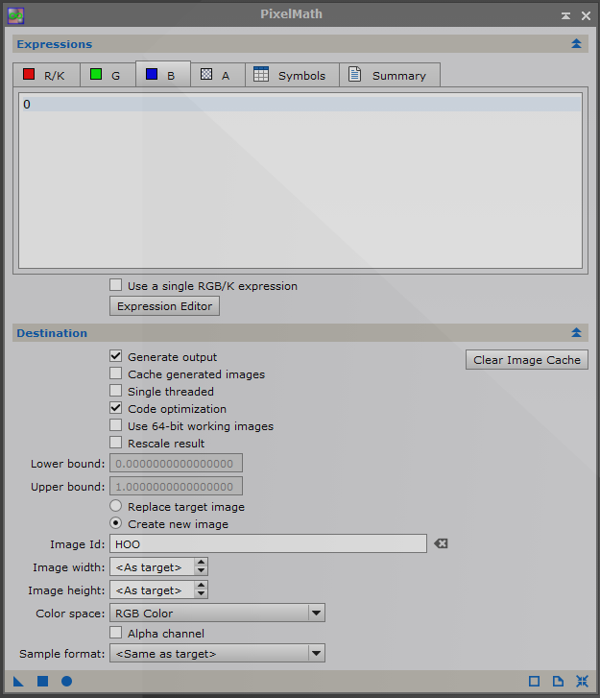Enable Cache generated images
This screenshot has height=698, width=600.
116,373
